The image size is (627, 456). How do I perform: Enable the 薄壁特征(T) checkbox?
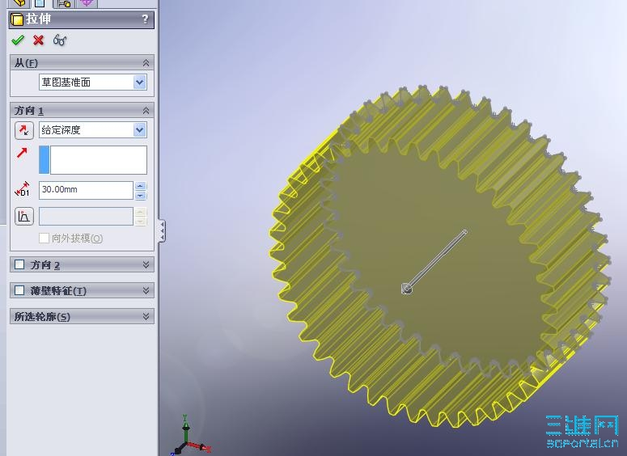19,290
